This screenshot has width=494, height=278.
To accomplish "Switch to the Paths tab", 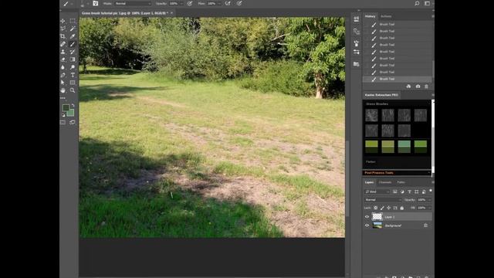I will (401, 182).
